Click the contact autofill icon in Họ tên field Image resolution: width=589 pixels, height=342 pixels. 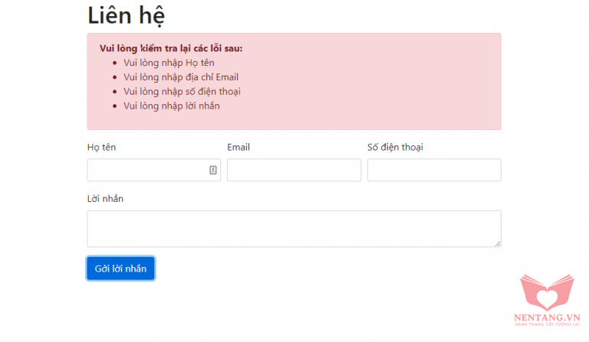pos(213,170)
